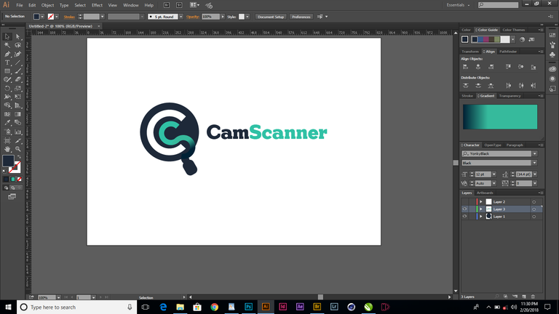Click the Preferences button
Image resolution: width=559 pixels, height=314 pixels.
point(301,17)
